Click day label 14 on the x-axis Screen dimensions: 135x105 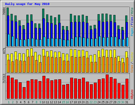[x=59, y=102]
